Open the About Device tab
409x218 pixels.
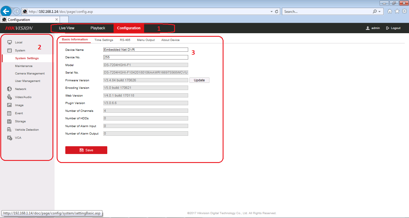click(170, 40)
